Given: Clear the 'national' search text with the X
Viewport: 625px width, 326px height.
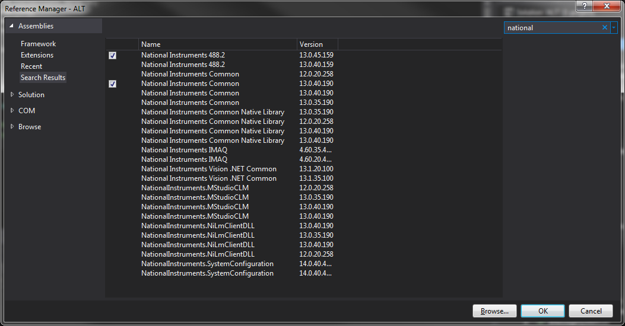Looking at the screenshot, I should 605,27.
